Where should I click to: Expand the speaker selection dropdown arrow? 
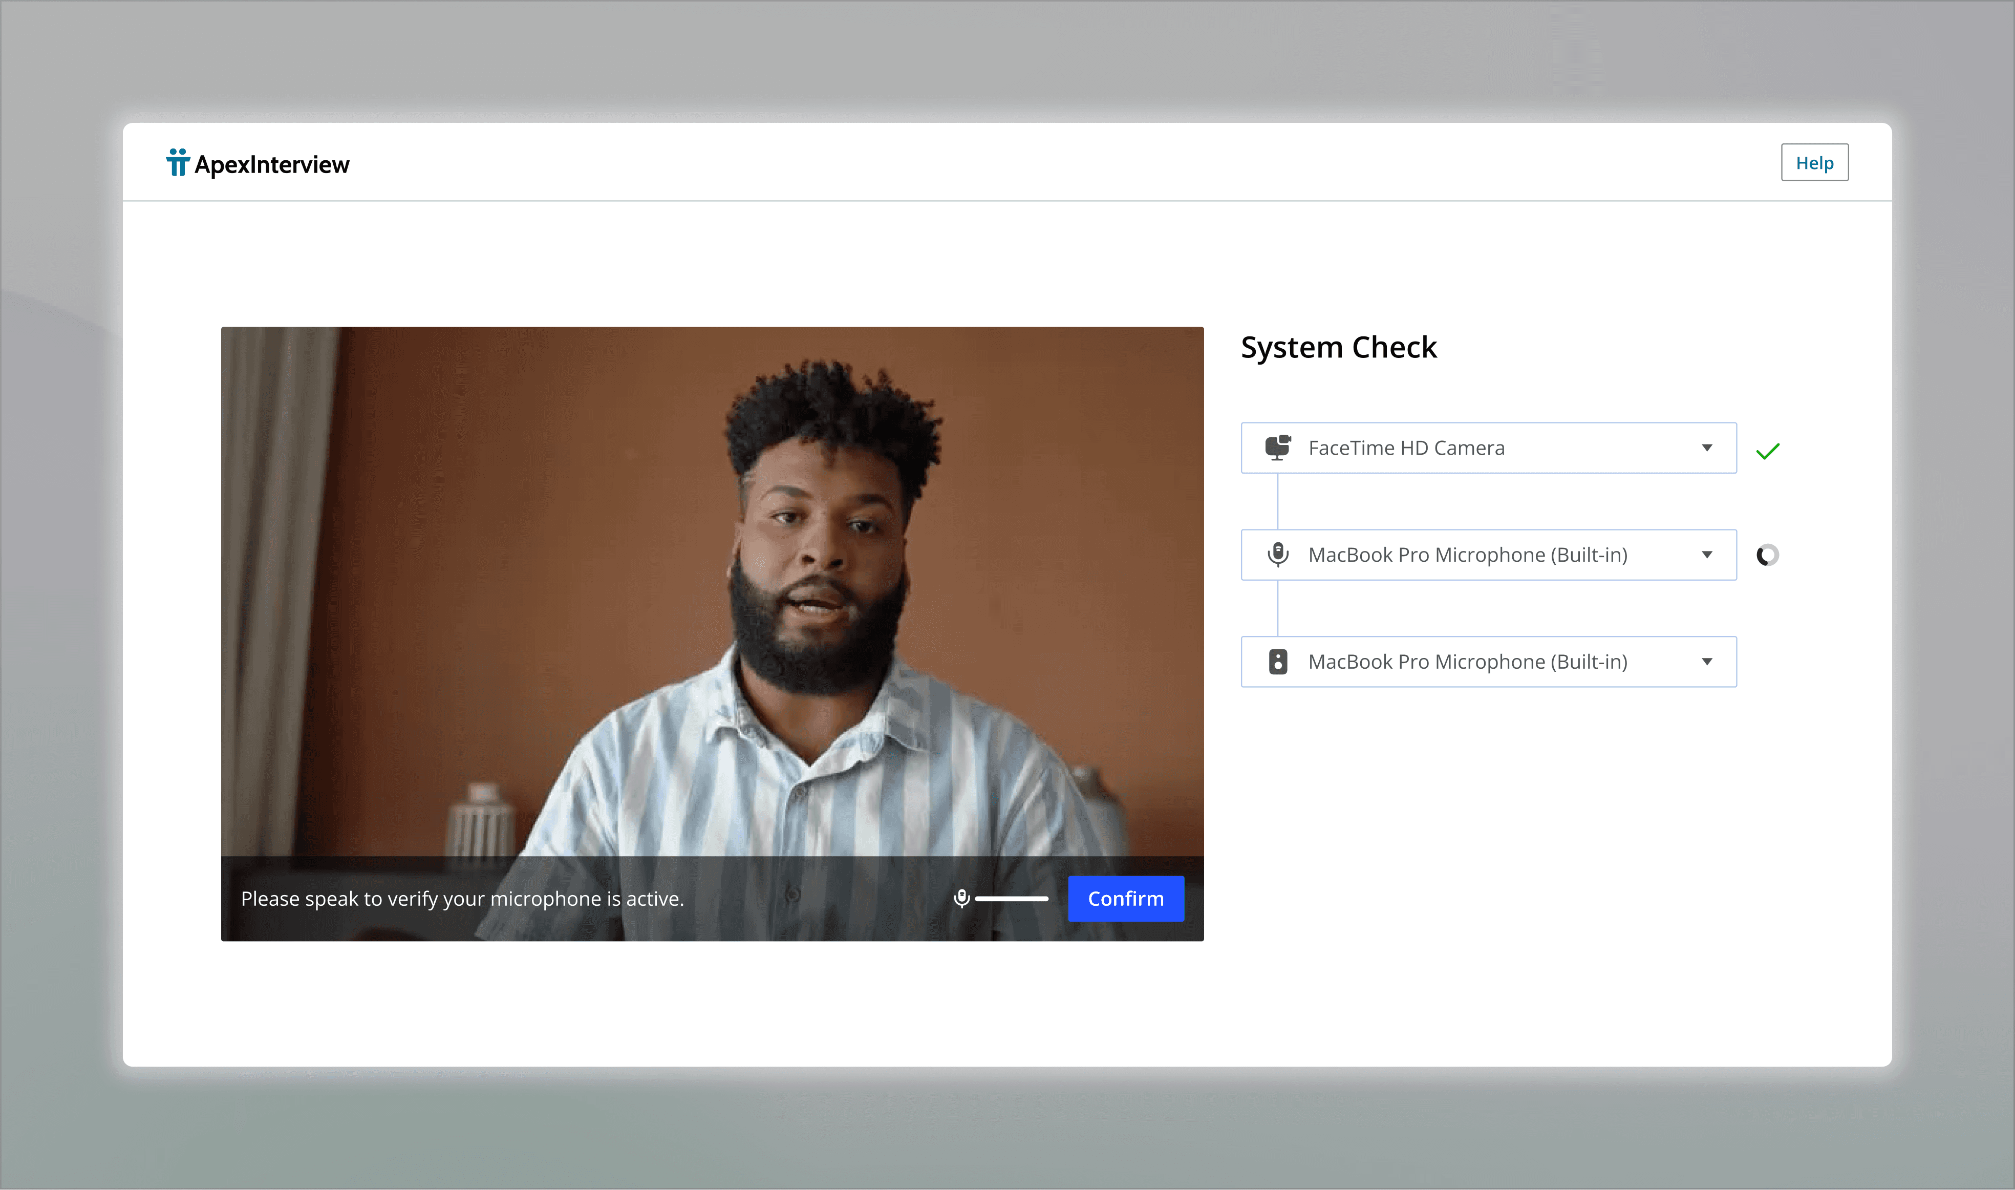coord(1706,662)
